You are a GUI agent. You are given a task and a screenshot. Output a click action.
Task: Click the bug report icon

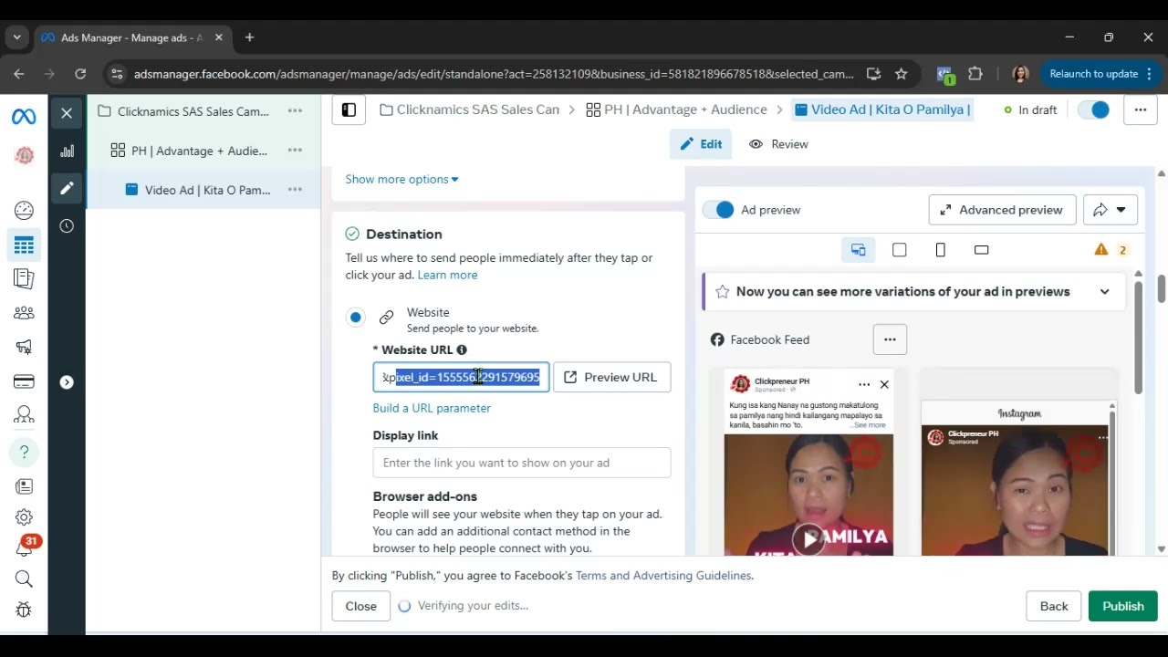[24, 610]
